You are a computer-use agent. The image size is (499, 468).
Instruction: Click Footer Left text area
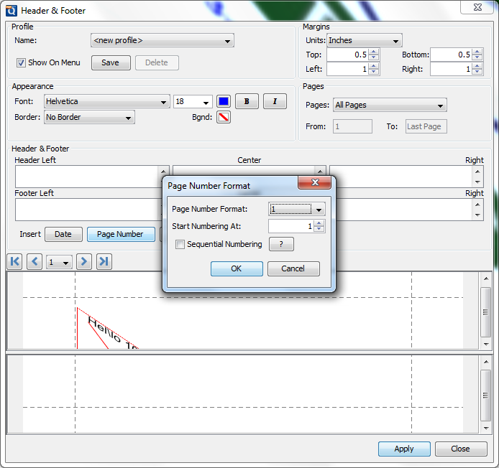pos(86,210)
